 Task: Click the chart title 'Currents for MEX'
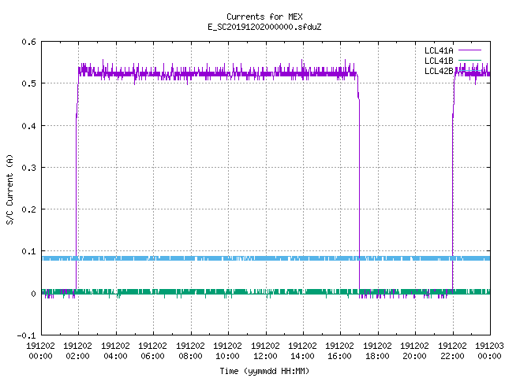(x=264, y=17)
